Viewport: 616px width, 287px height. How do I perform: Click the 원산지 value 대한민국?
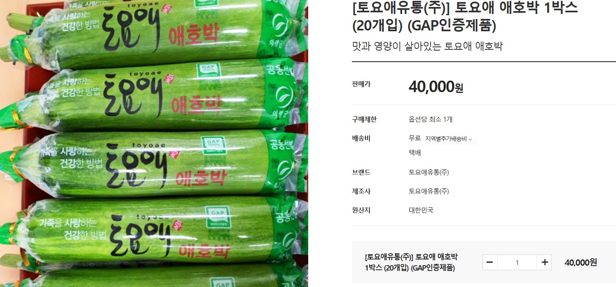pyautogui.click(x=421, y=210)
